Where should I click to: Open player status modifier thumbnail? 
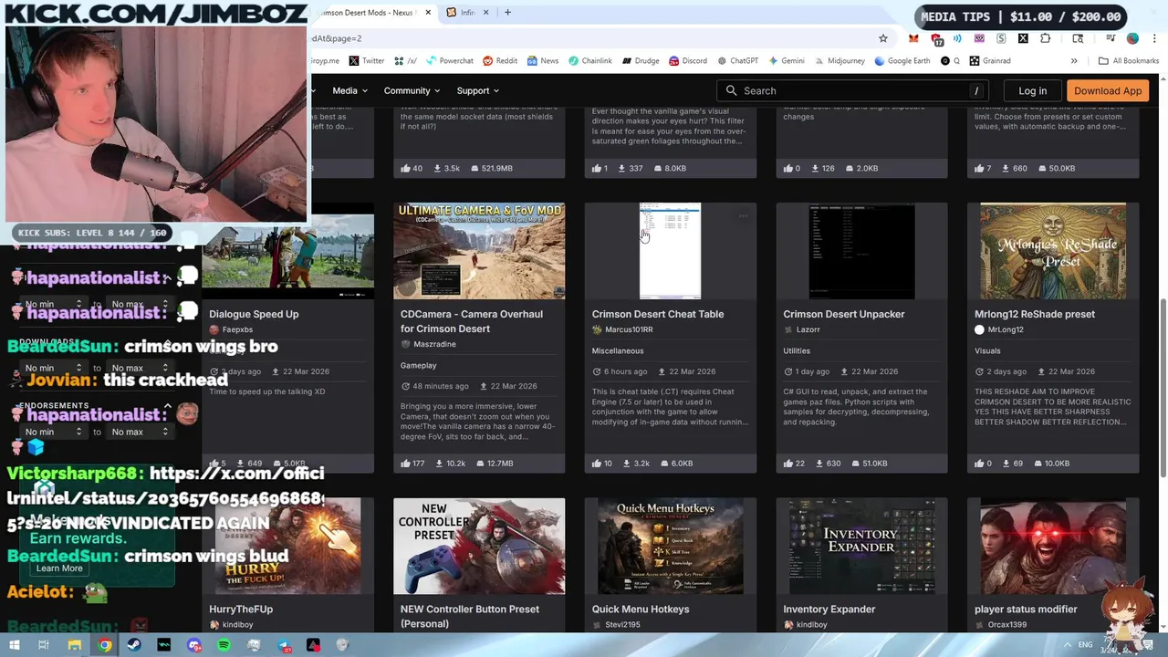tap(1053, 546)
